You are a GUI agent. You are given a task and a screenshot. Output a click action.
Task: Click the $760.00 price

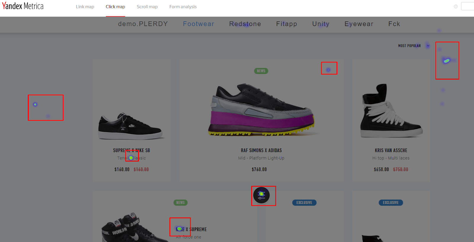[x=259, y=170]
